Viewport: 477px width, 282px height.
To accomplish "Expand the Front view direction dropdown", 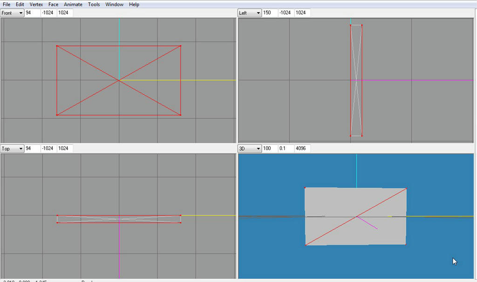I will (x=20, y=13).
